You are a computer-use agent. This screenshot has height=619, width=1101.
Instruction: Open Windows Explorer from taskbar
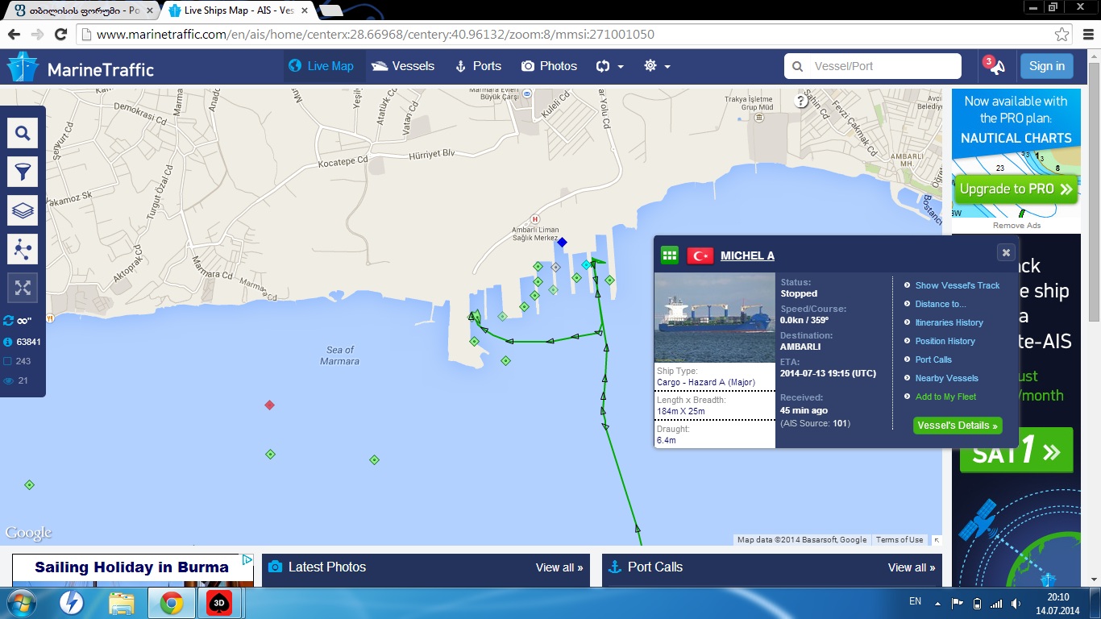pos(122,603)
